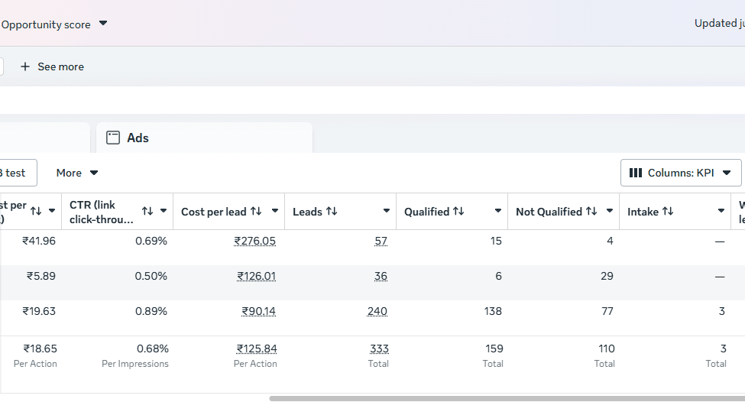
Task: Sort by Intake column
Action: pyautogui.click(x=668, y=211)
